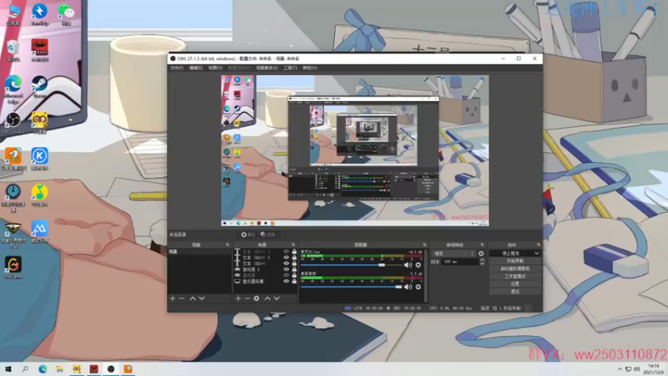Open the Recycle Bin desktop icon
Screen dimensions: 668x376
click(x=13, y=50)
